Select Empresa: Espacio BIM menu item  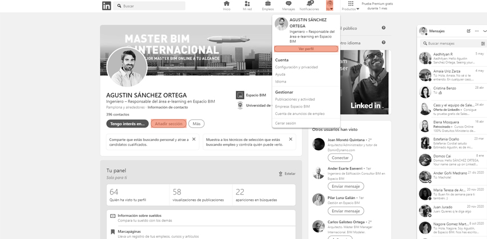pos(292,106)
